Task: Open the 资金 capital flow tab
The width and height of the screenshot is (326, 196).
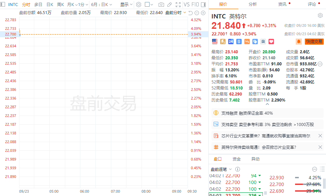Action: pyautogui.click(x=237, y=159)
